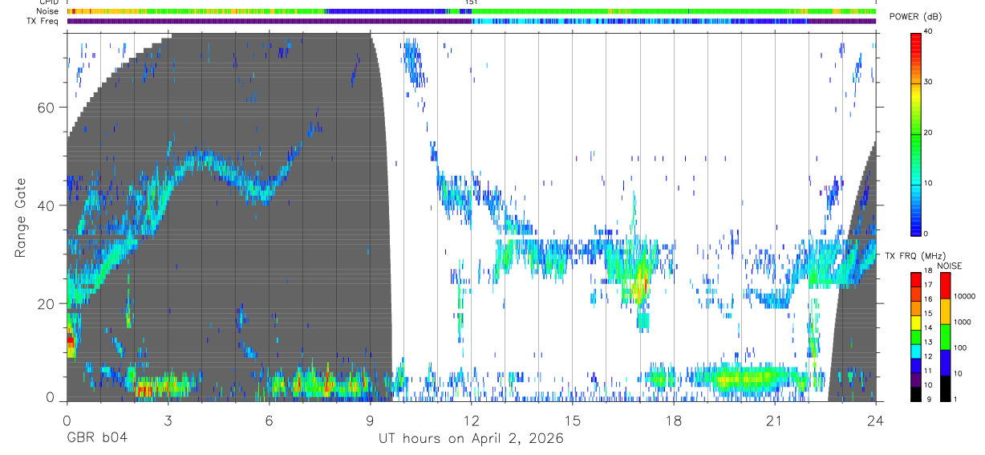Click the TX FRQ (MHz) color bar

coord(915,336)
